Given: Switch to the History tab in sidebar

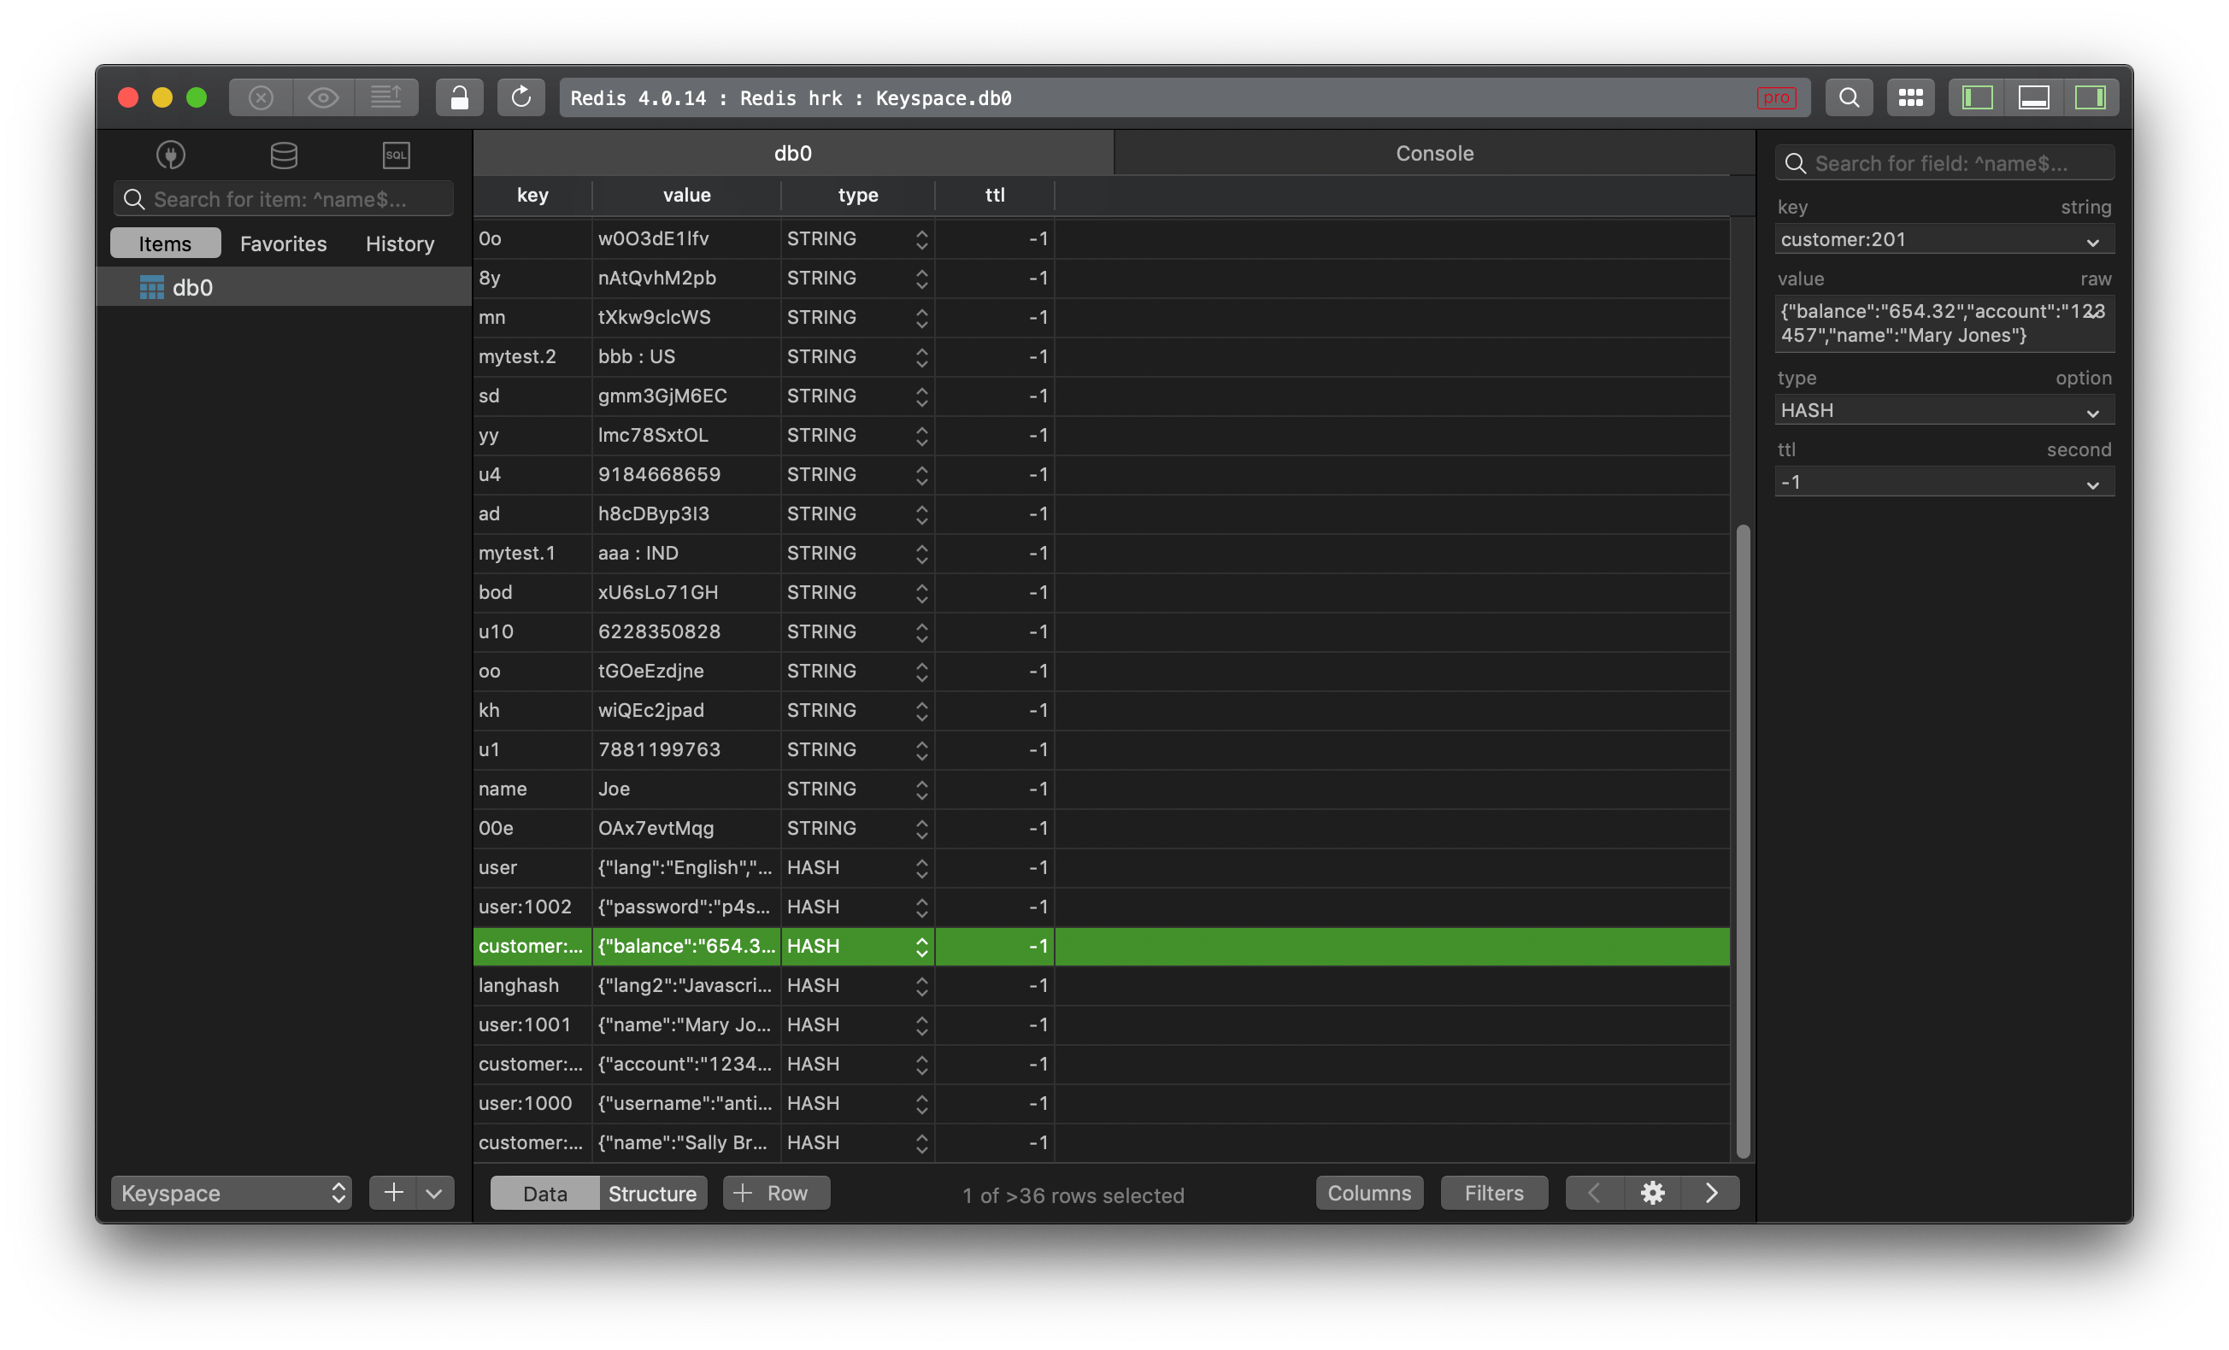Looking at the screenshot, I should pos(399,244).
